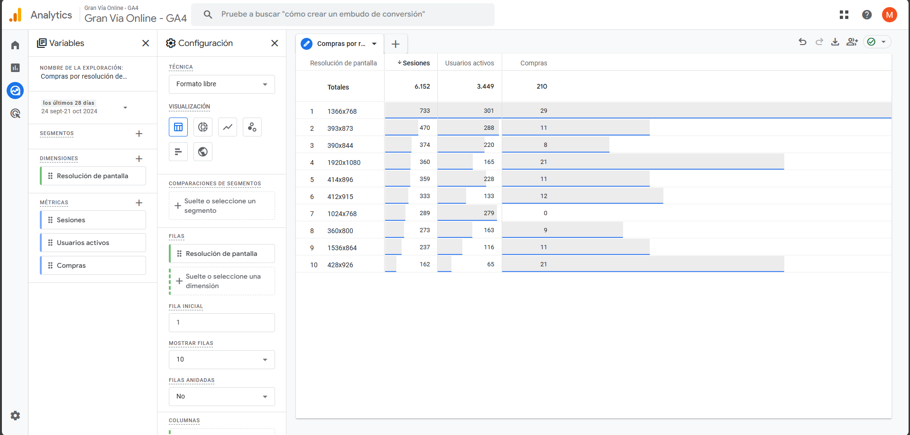
Task: Click Suelte o seleccione un segmento
Action: coord(221,206)
